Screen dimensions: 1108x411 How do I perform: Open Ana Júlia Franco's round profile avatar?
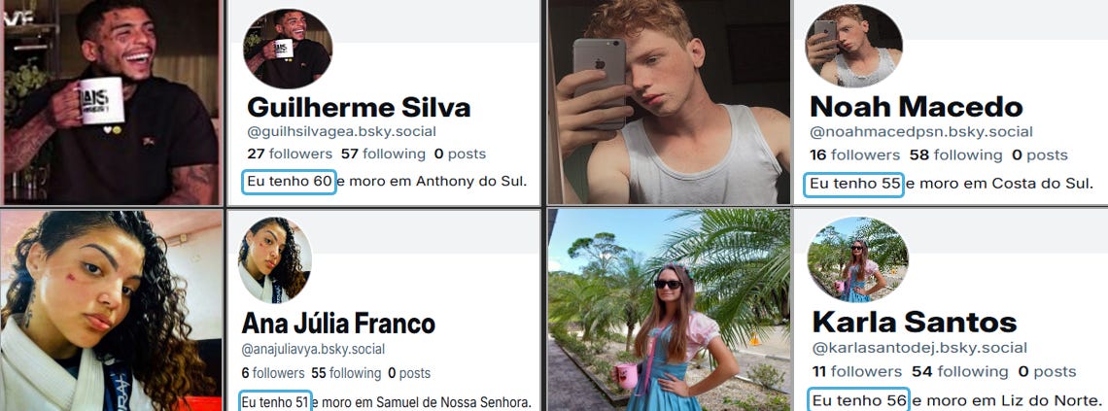pos(275,259)
